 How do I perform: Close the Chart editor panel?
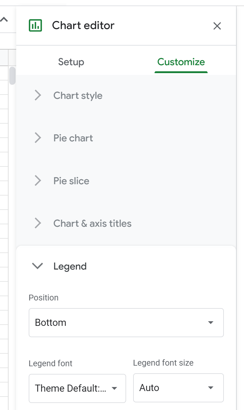pos(217,26)
